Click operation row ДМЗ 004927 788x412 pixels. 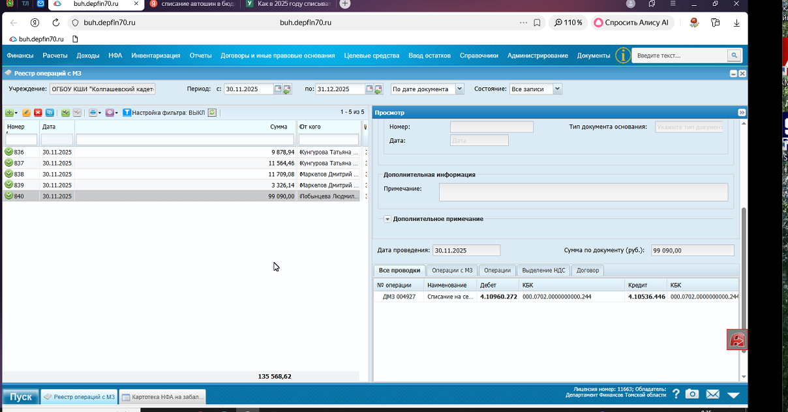pos(556,297)
